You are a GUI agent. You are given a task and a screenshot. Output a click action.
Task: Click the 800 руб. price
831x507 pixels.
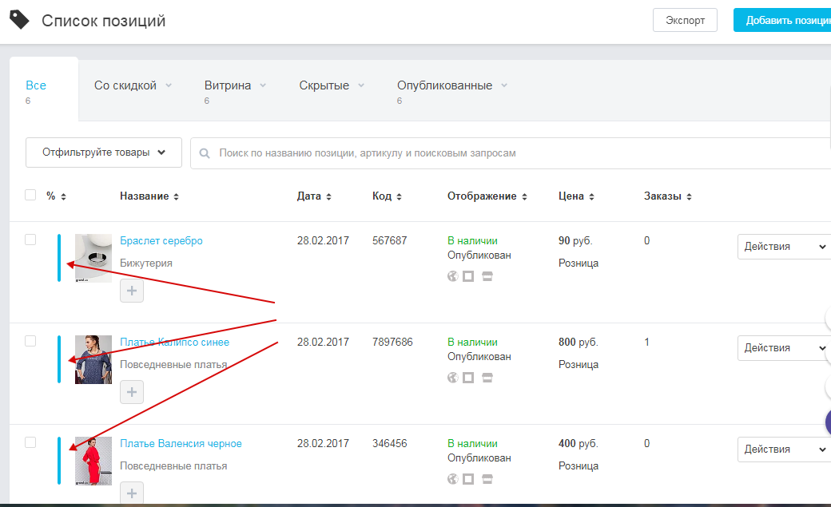[x=579, y=343]
